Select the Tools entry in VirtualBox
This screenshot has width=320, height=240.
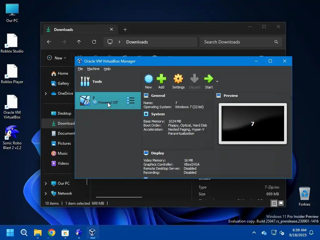point(108,82)
